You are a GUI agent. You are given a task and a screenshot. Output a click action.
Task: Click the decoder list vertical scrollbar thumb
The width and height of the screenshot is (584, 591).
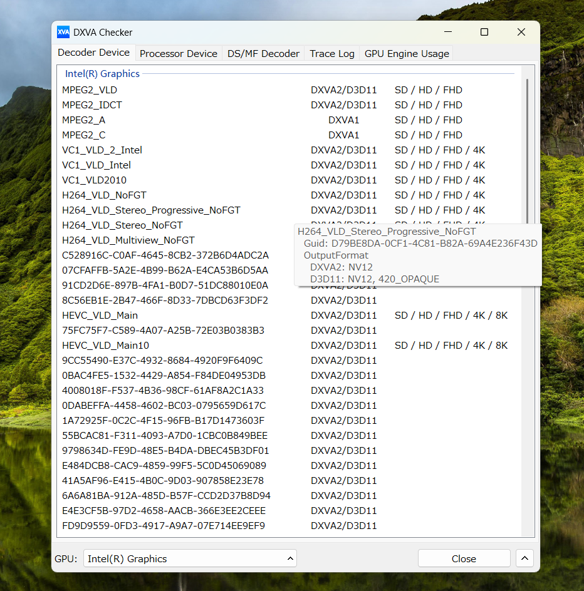tap(527, 151)
